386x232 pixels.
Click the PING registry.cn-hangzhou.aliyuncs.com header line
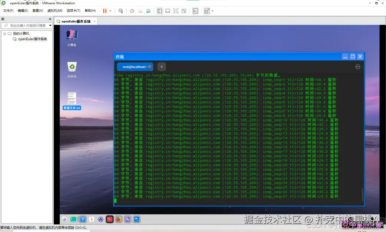[197, 75]
